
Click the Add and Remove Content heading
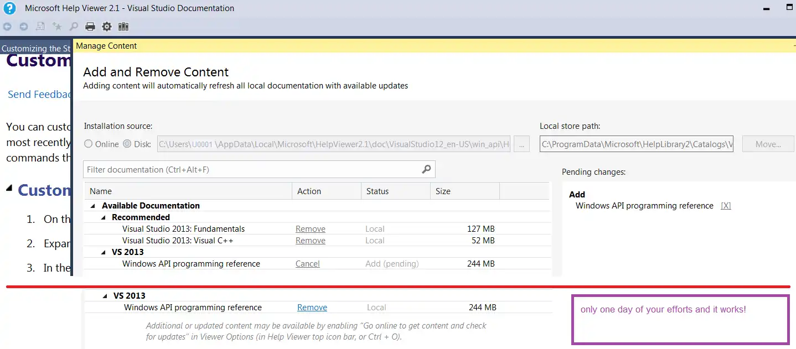tap(156, 72)
